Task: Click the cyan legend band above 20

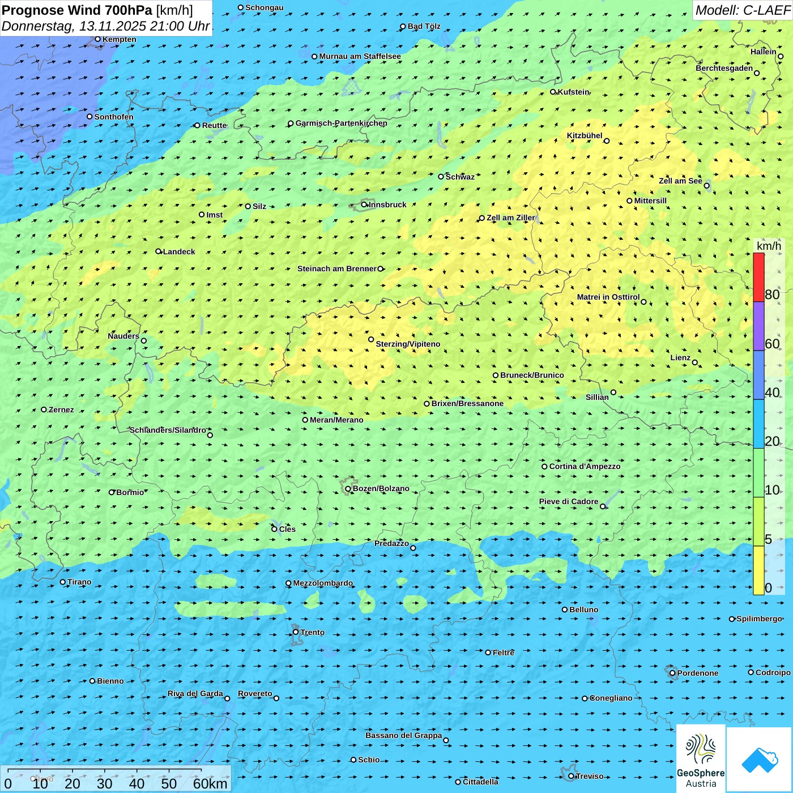Action: point(758,424)
